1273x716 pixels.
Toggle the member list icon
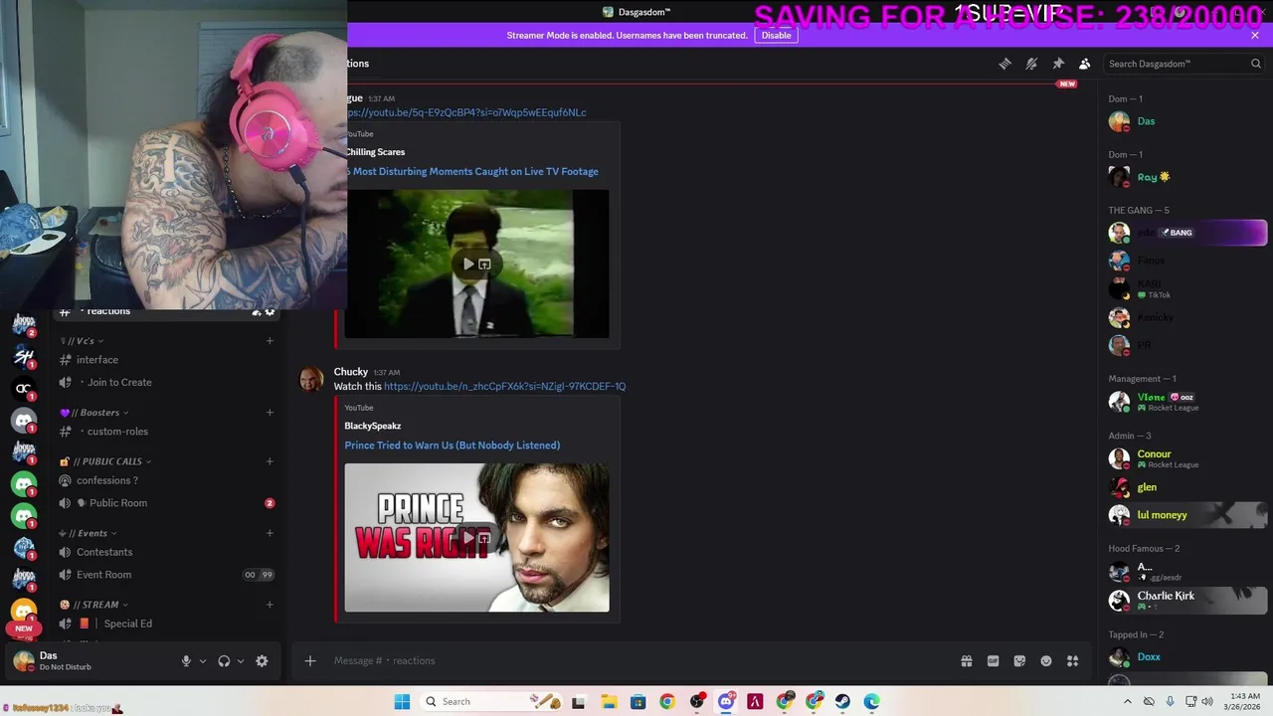(1085, 64)
